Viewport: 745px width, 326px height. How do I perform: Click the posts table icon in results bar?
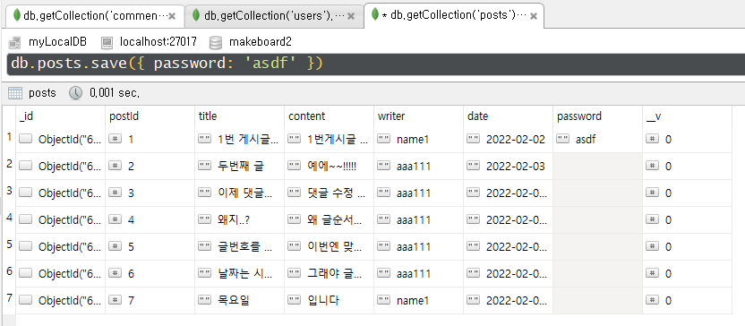[15, 92]
